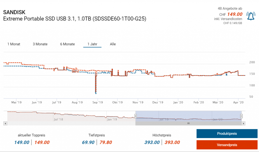Click the navigator scrollbar right arrow

tap(244, 123)
